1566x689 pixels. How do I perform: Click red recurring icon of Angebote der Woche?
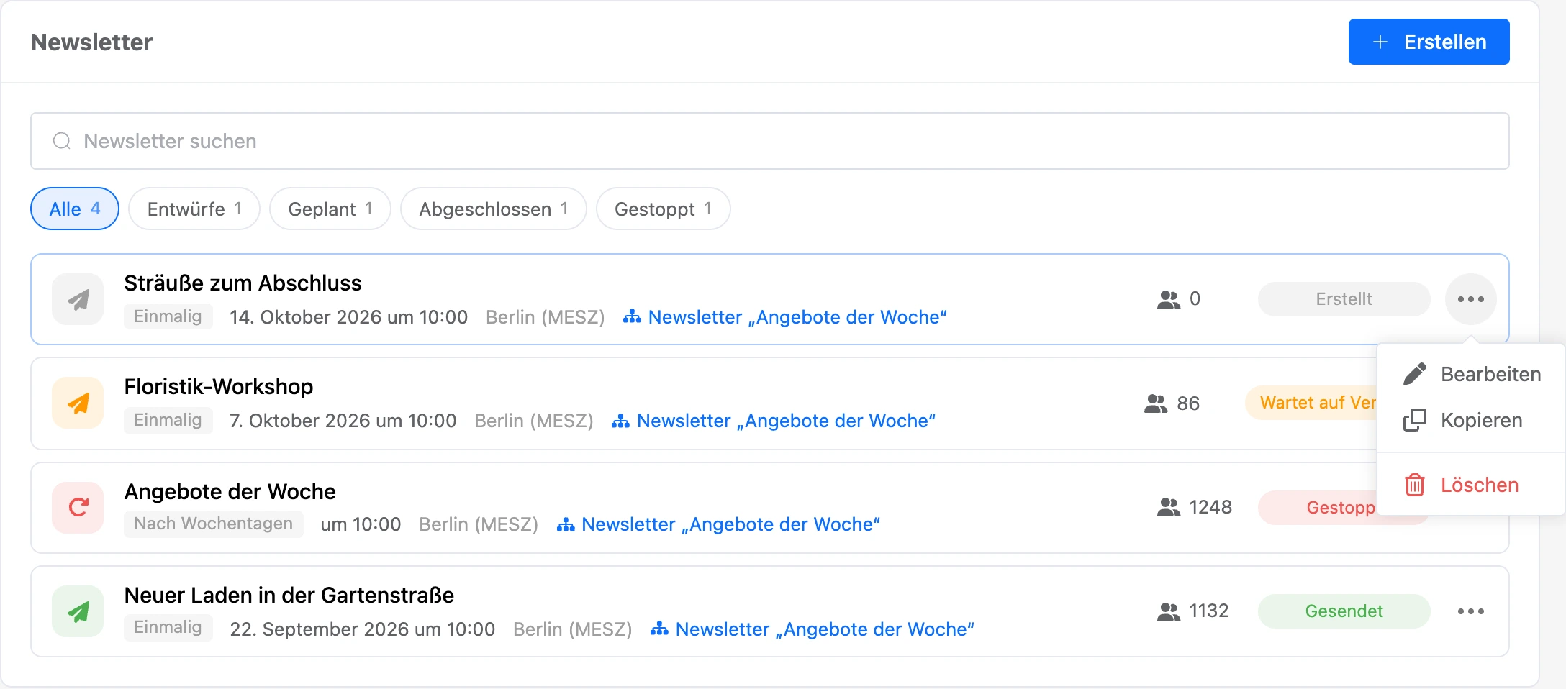pos(78,507)
